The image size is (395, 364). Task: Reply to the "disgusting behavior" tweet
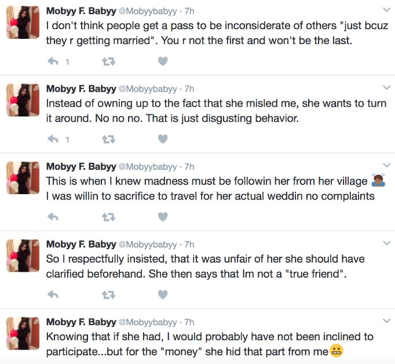click(54, 139)
